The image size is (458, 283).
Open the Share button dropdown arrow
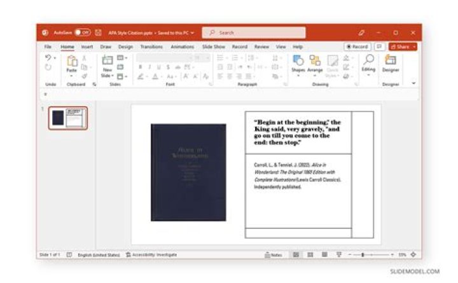coord(415,46)
